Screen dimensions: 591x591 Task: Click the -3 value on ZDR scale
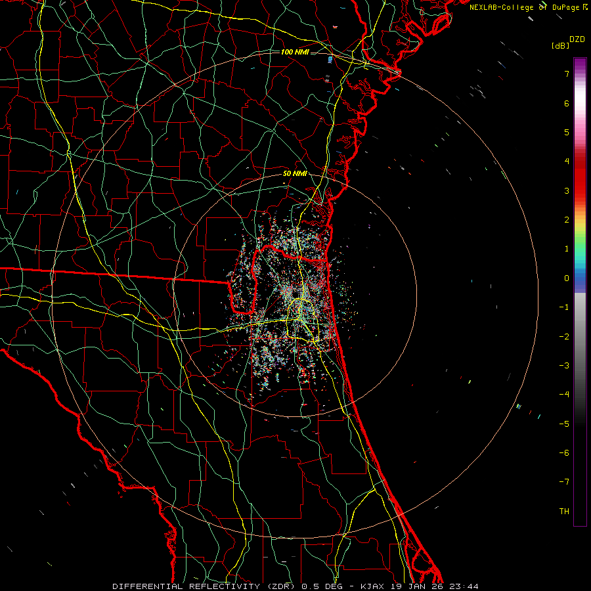click(x=564, y=365)
